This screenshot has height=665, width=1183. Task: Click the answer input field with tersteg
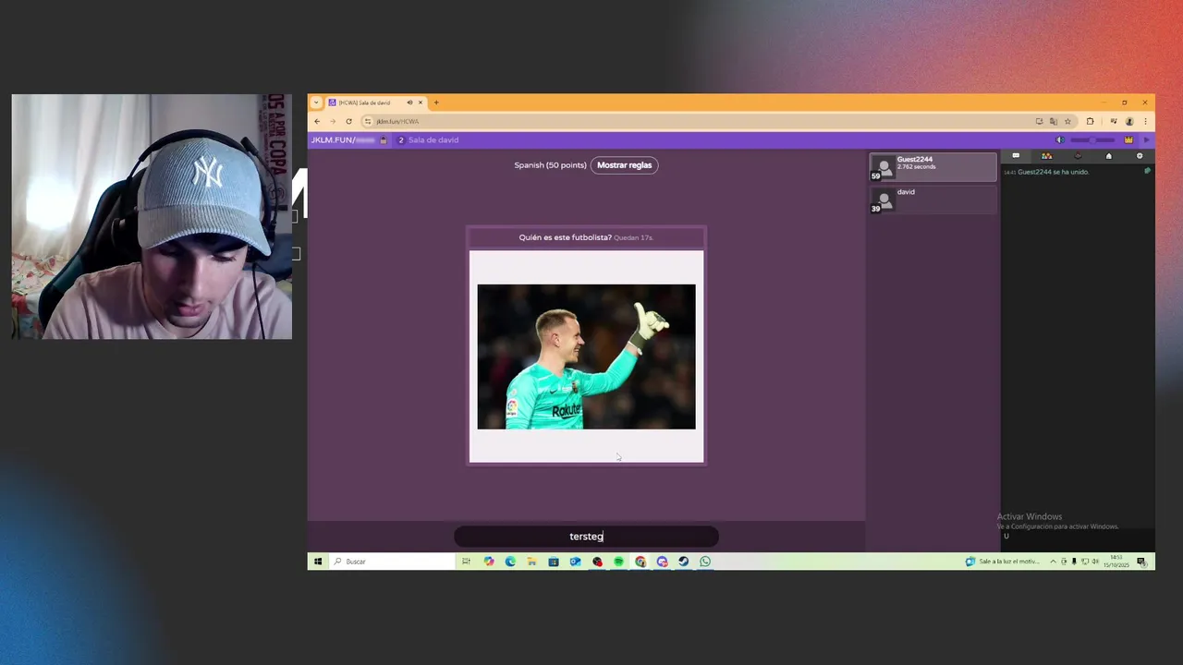[586, 537]
